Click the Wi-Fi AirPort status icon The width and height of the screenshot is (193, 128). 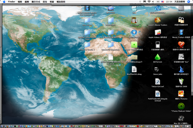click(149, 1)
